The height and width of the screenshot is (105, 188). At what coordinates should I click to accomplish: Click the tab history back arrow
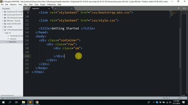[x=25, y=8]
